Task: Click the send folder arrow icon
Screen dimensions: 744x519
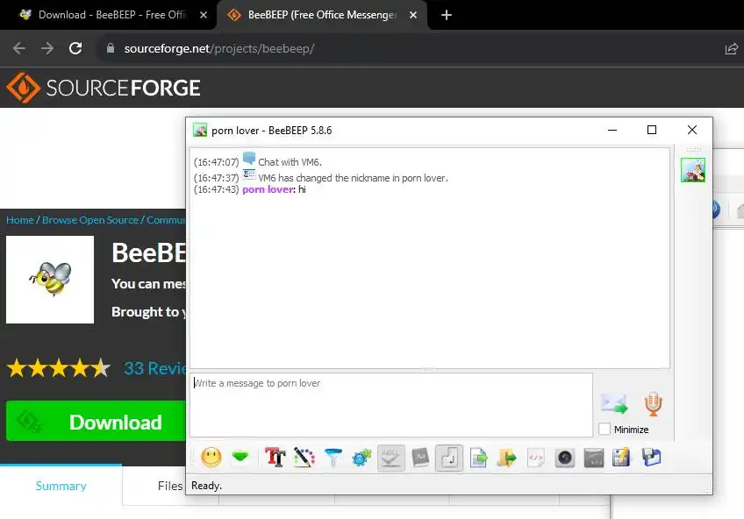Action: pyautogui.click(x=507, y=458)
